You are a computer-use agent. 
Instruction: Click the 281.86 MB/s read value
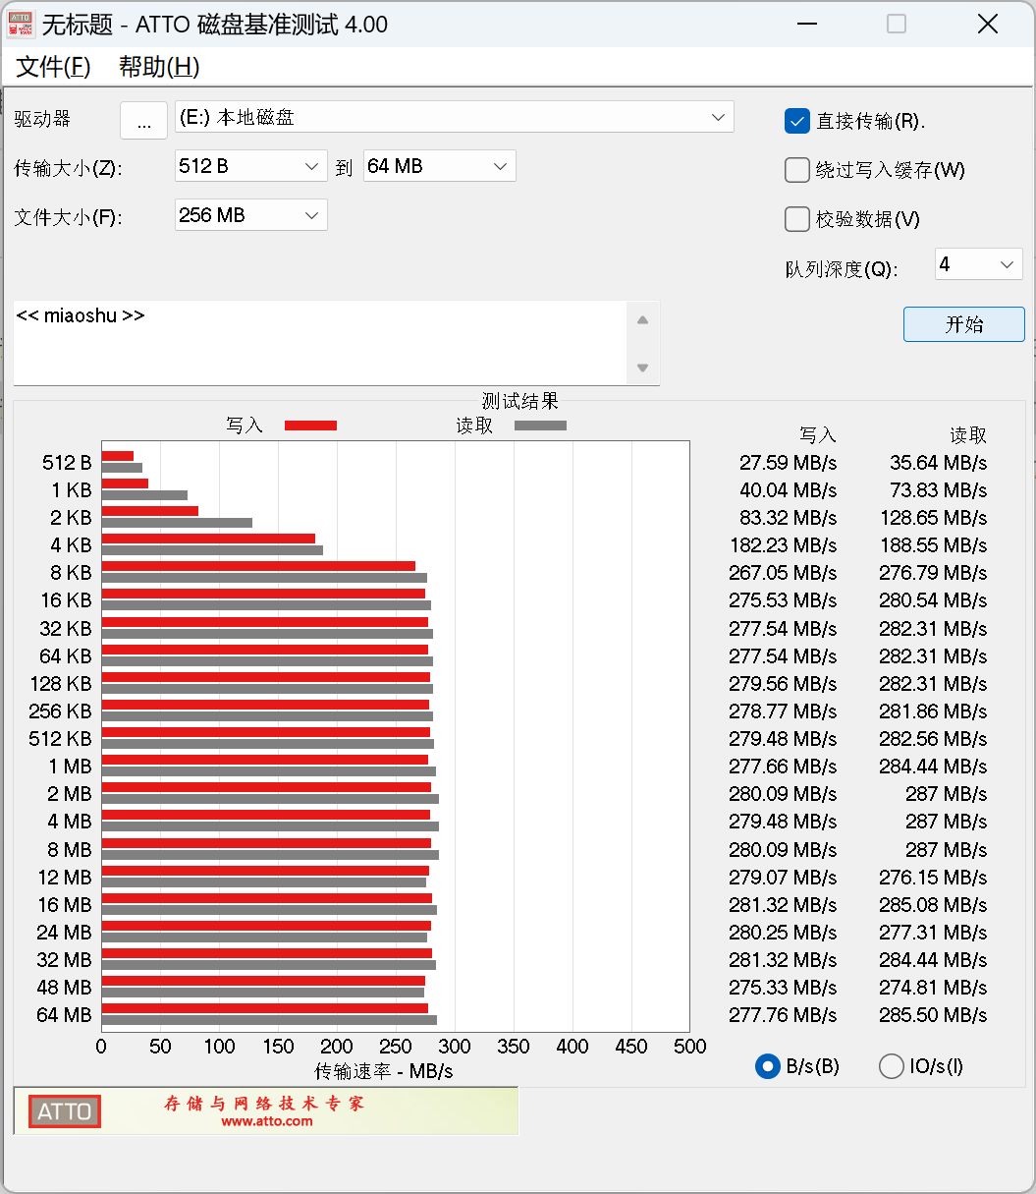[933, 711]
